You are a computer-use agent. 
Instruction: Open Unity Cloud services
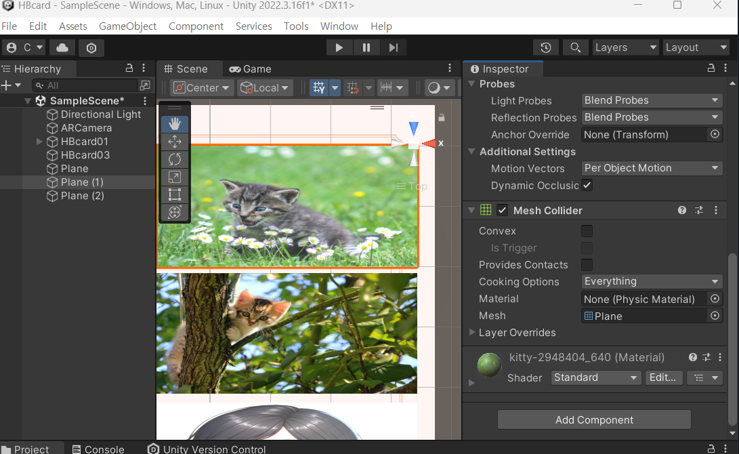[x=62, y=47]
